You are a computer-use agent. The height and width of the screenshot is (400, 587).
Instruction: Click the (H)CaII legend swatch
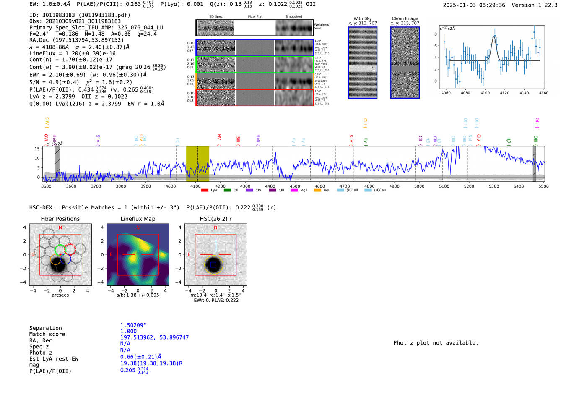368,190
